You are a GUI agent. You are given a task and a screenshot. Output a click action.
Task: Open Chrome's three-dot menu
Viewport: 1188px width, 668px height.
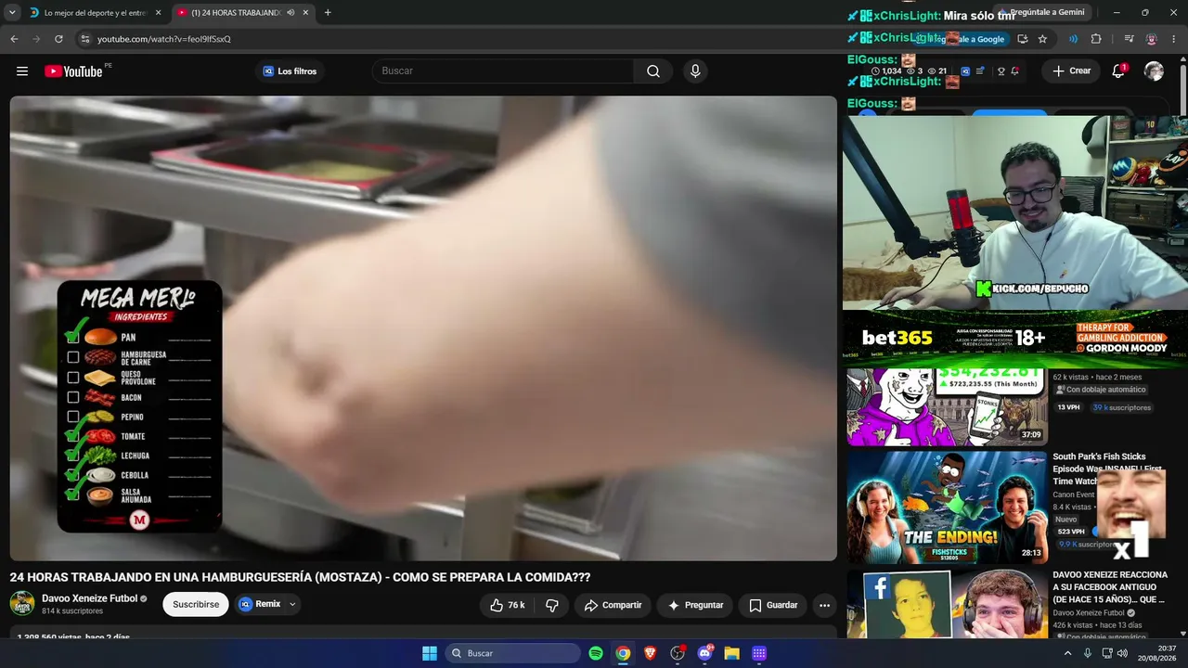[1174, 39]
